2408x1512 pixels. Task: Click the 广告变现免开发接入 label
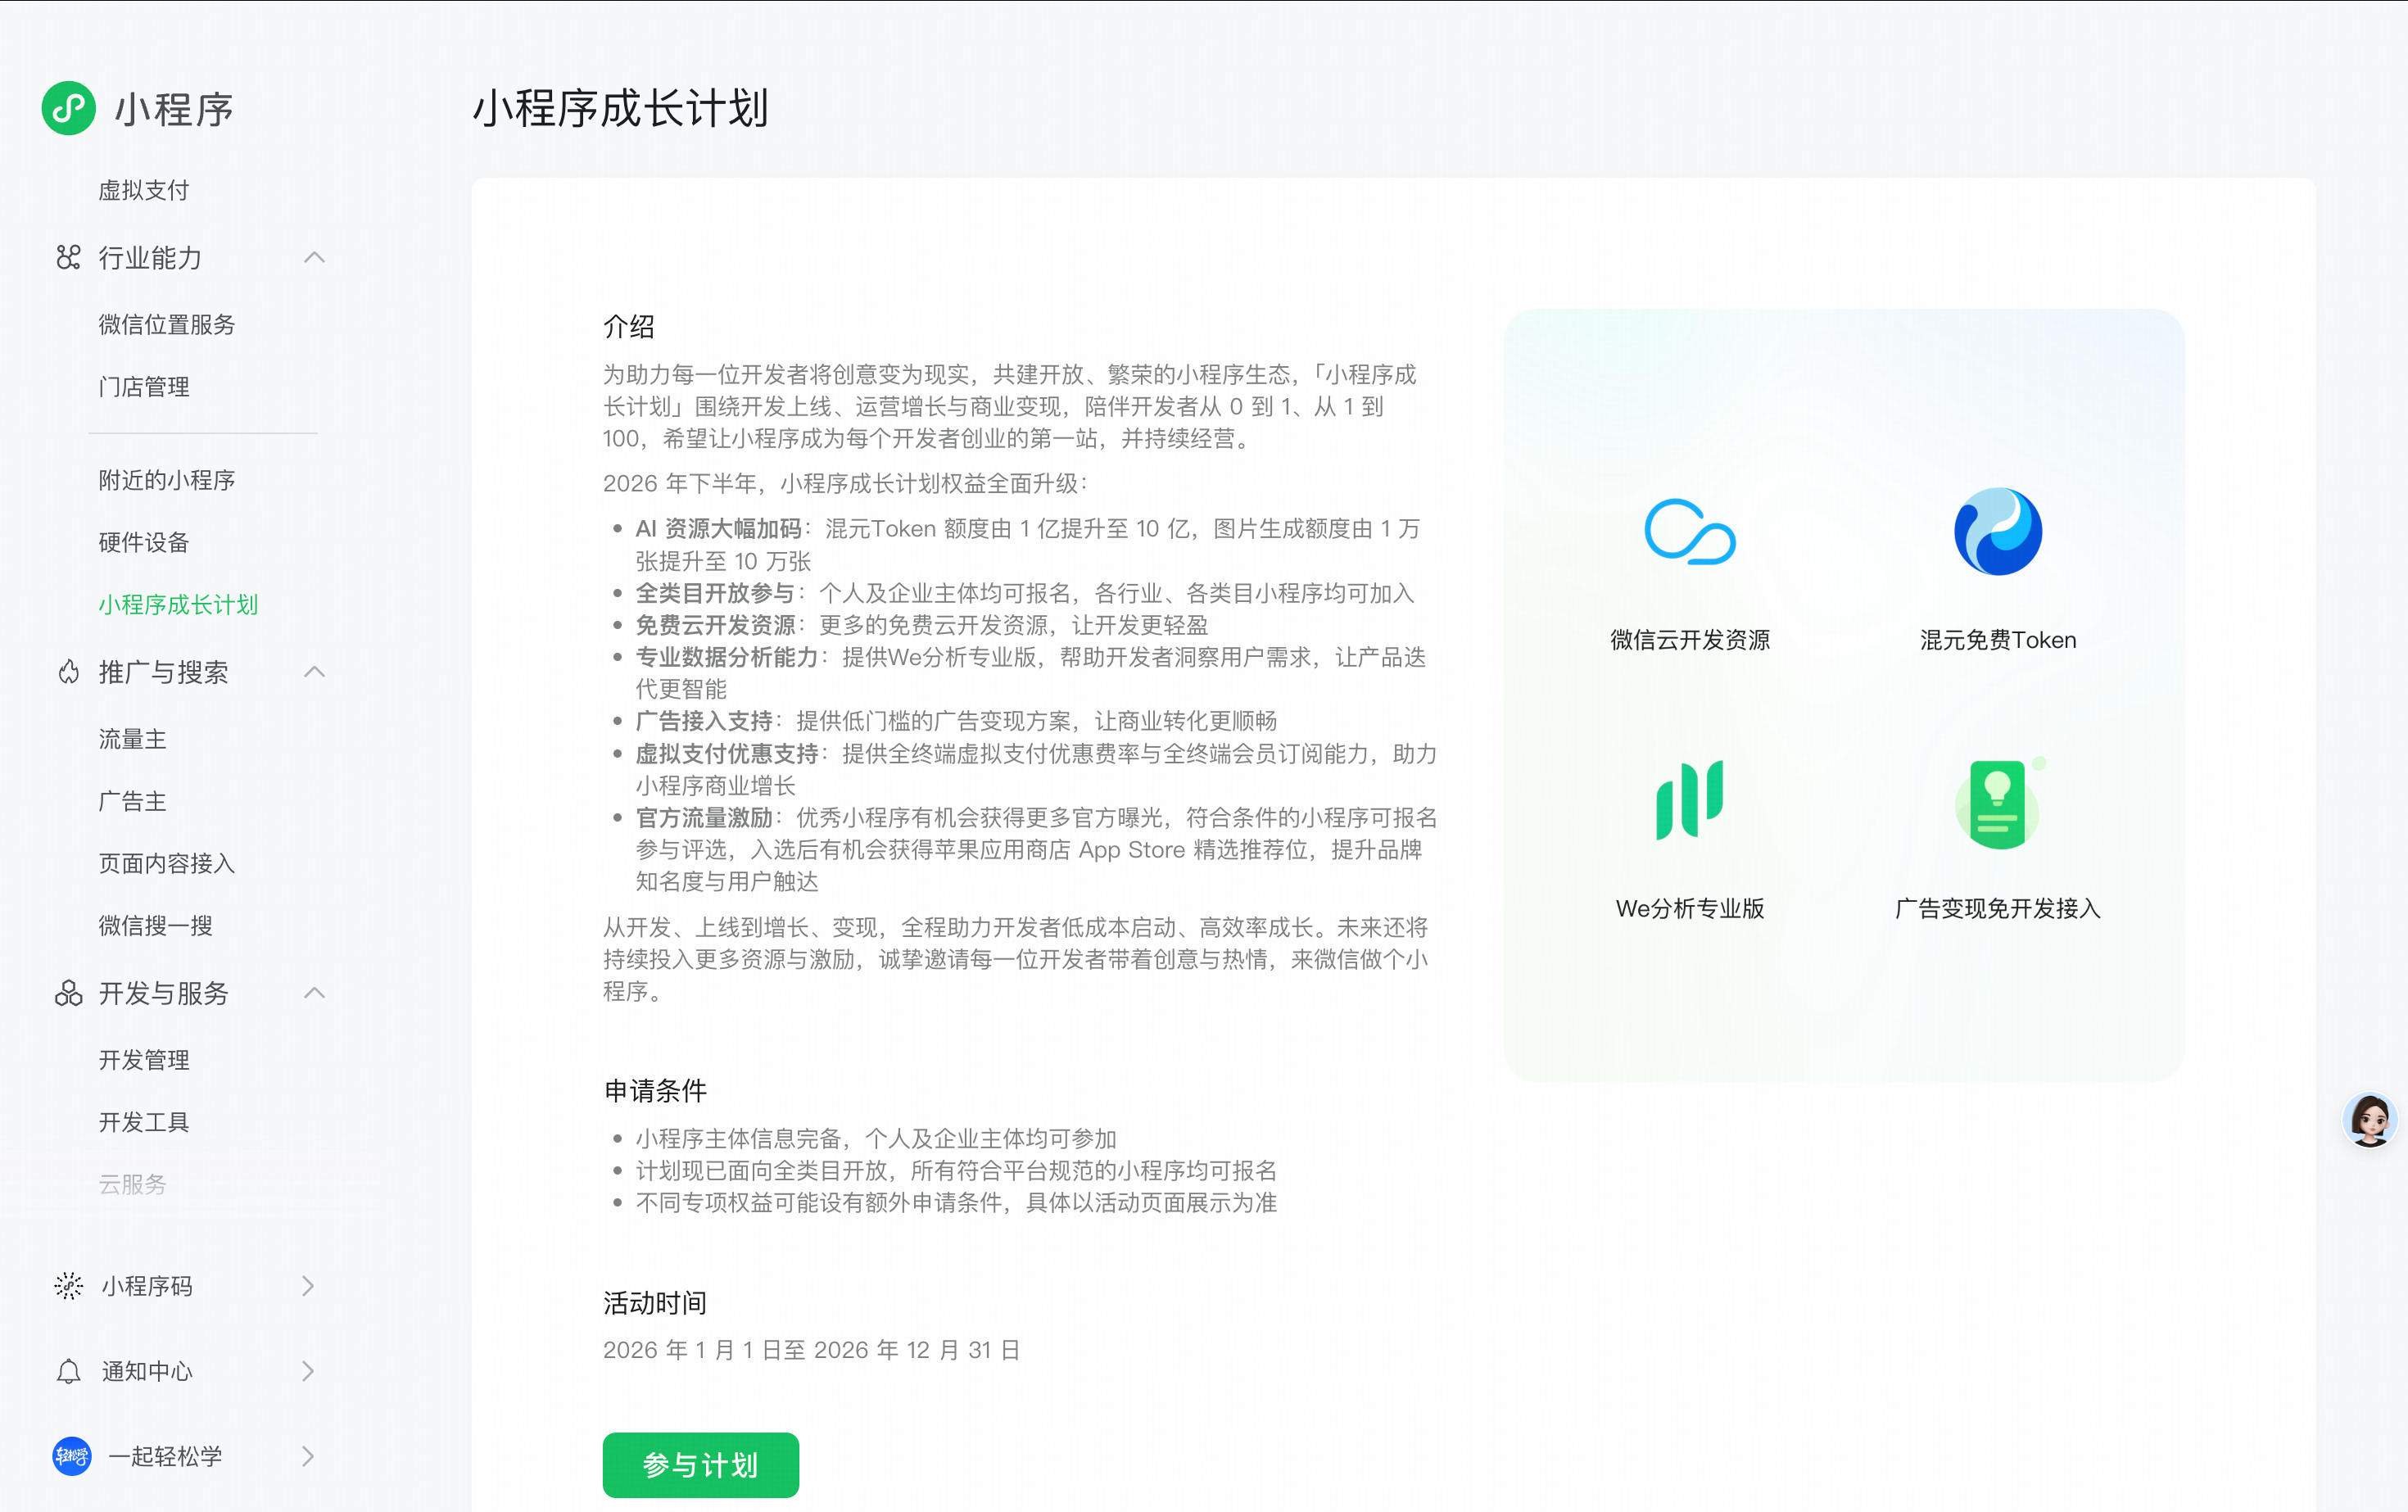point(1998,908)
